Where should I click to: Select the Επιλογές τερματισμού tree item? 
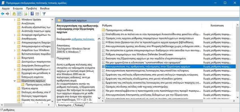34,96
